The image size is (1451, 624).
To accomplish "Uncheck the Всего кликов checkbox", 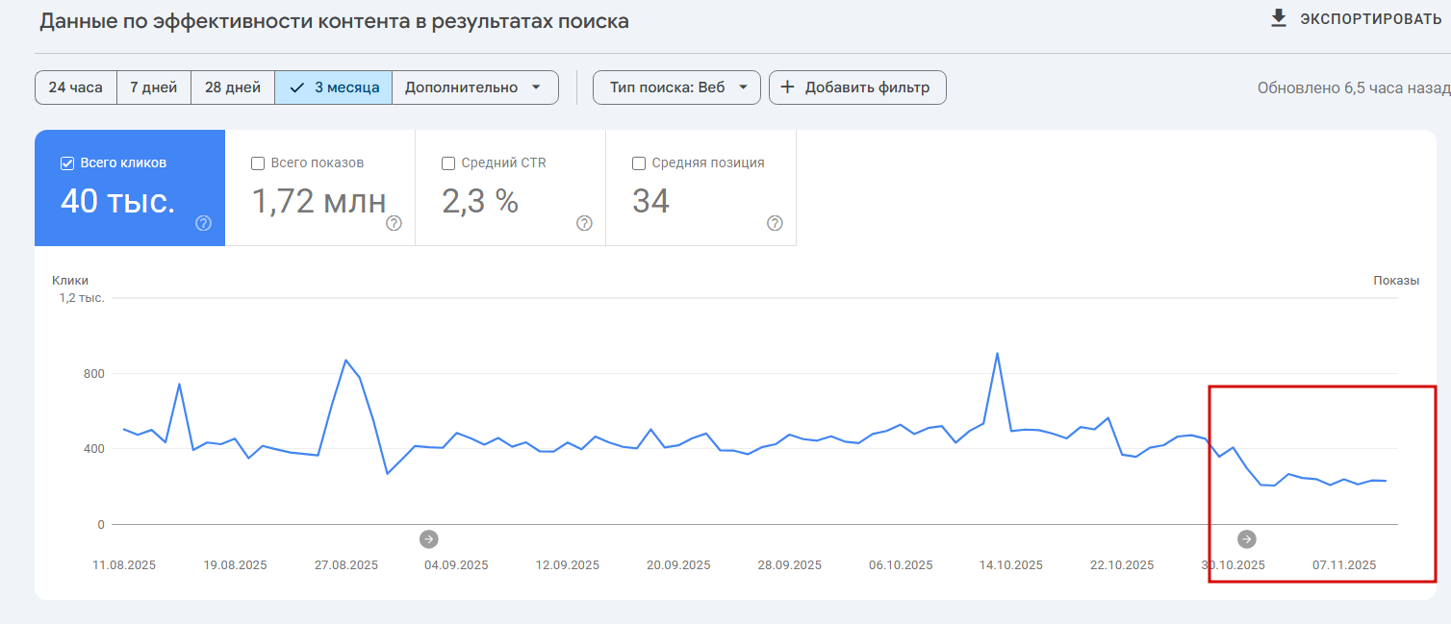I will [x=67, y=163].
